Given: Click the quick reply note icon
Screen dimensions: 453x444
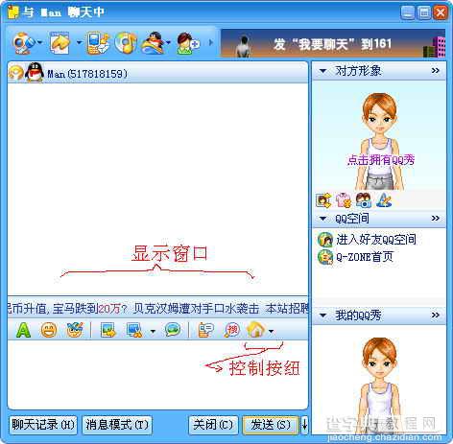Looking at the screenshot, I should point(205,330).
